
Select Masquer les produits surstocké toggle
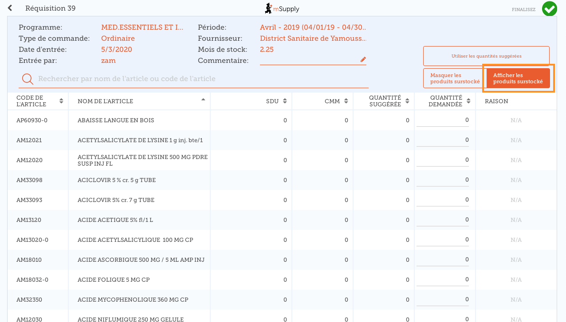tap(455, 79)
